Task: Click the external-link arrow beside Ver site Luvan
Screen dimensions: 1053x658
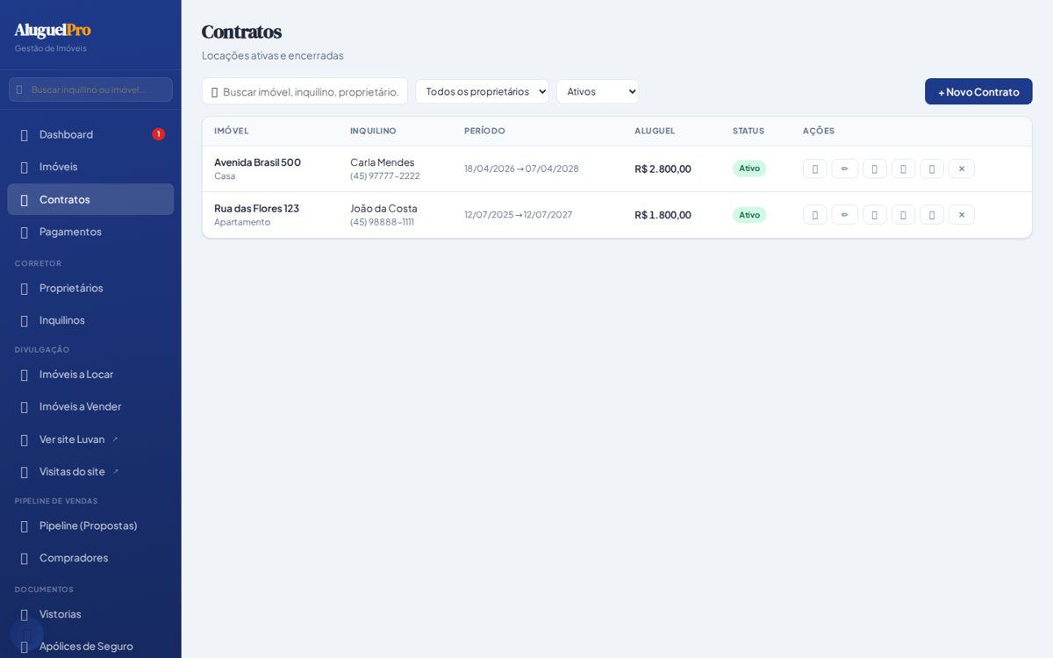Action: (x=115, y=440)
